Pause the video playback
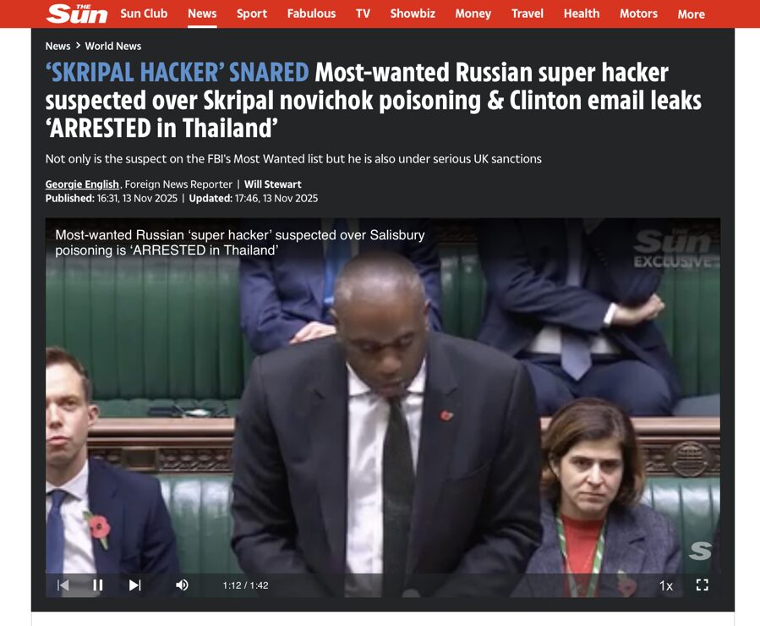Image resolution: width=760 pixels, height=626 pixels. coord(98,585)
